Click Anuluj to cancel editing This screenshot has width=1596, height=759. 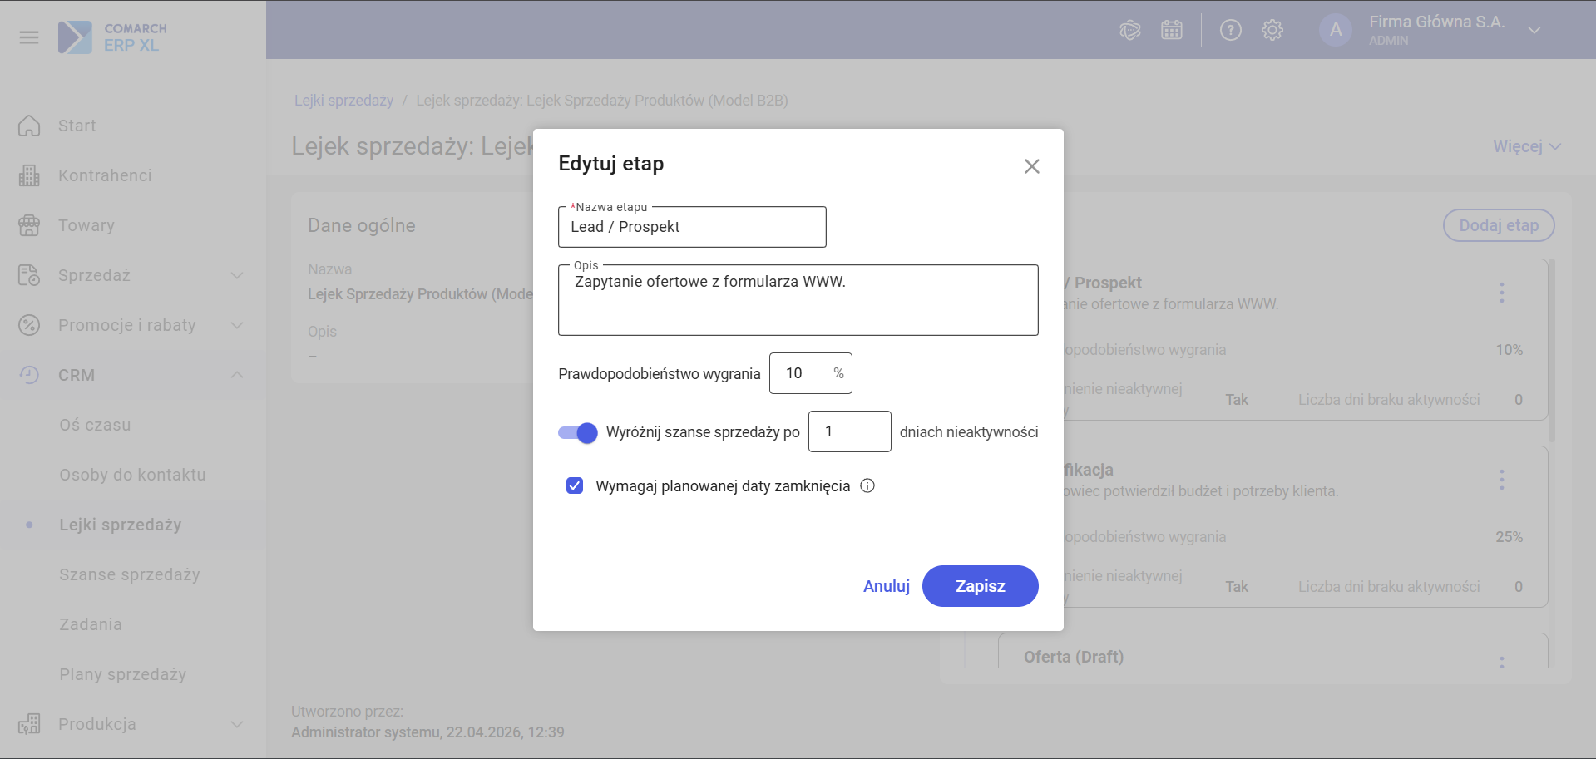(x=887, y=586)
